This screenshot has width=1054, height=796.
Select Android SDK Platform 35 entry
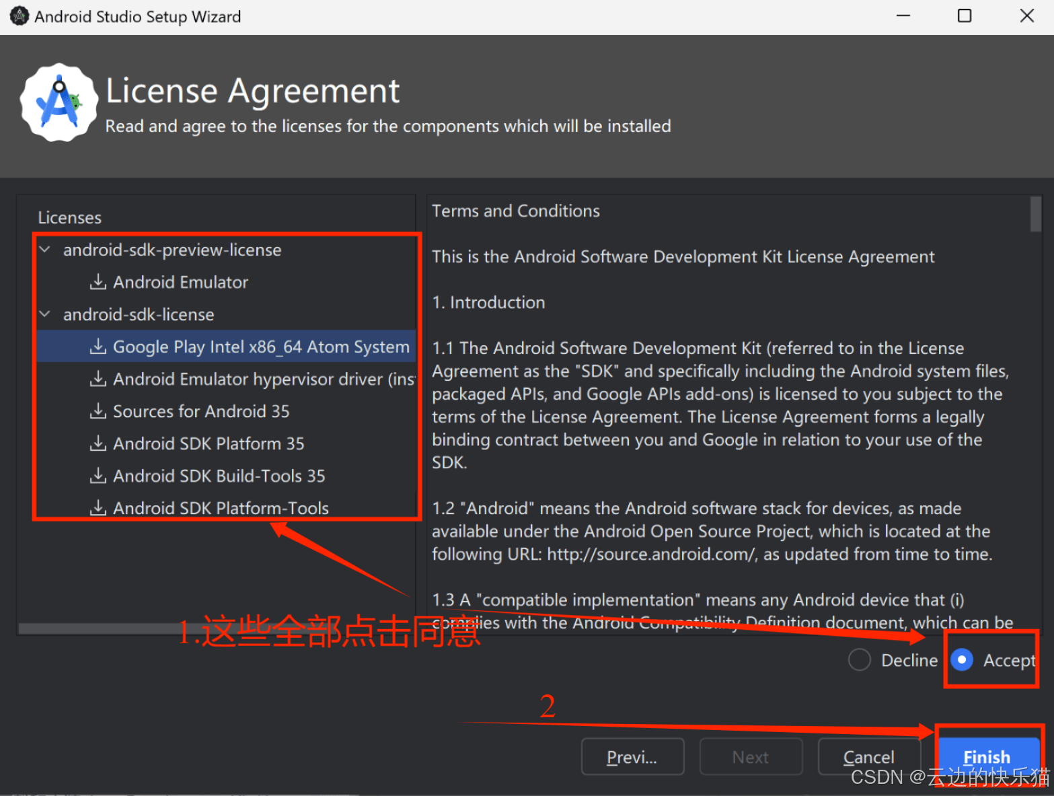point(209,443)
